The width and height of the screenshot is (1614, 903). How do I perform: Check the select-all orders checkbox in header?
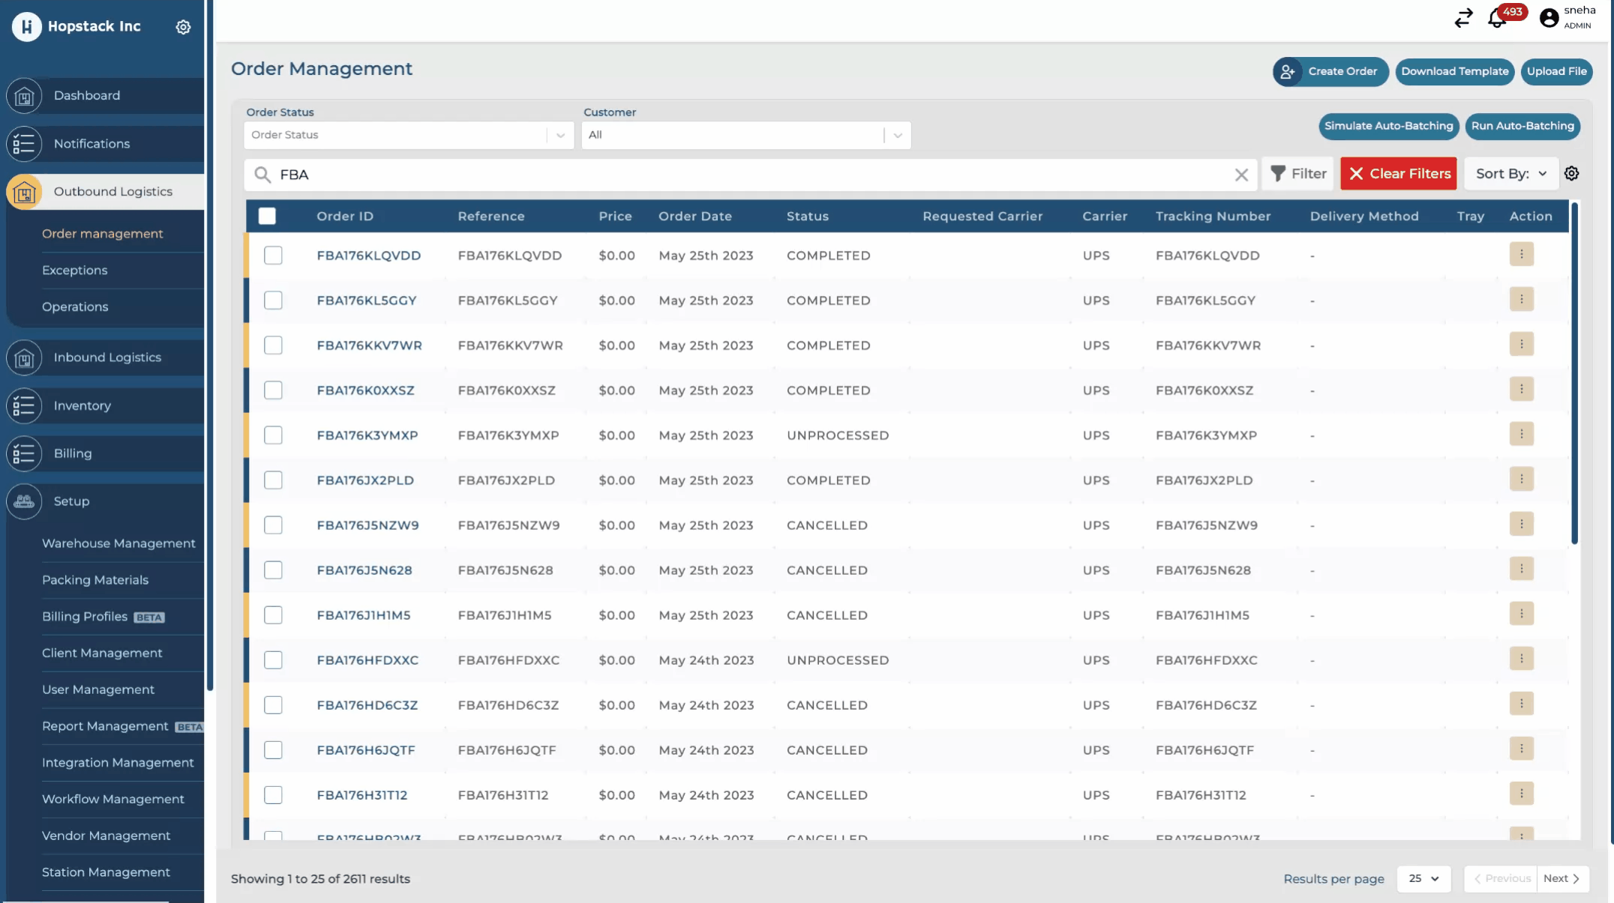coord(267,217)
